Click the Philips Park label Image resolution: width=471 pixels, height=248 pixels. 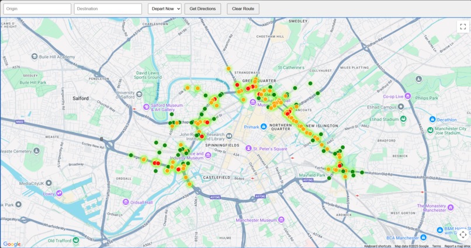coord(427,98)
